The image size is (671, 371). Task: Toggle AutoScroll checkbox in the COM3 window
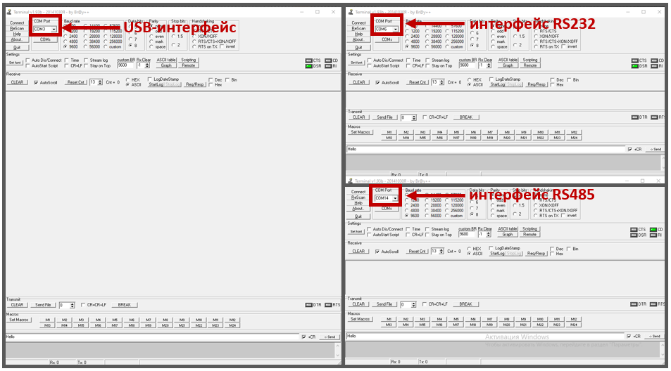[36, 82]
